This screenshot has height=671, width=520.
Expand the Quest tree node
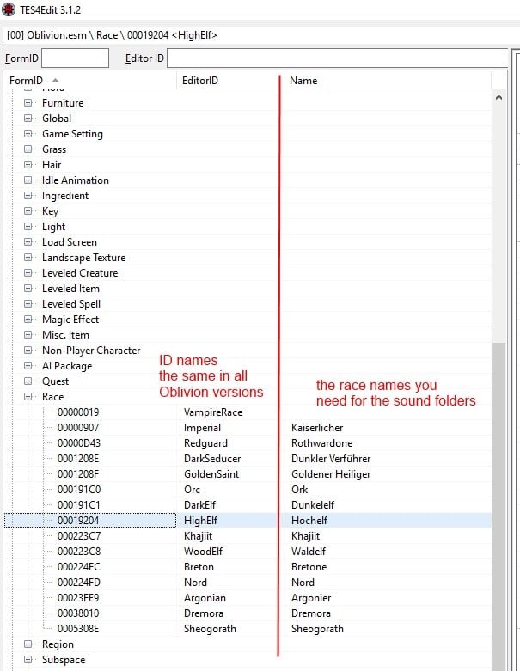(28, 381)
